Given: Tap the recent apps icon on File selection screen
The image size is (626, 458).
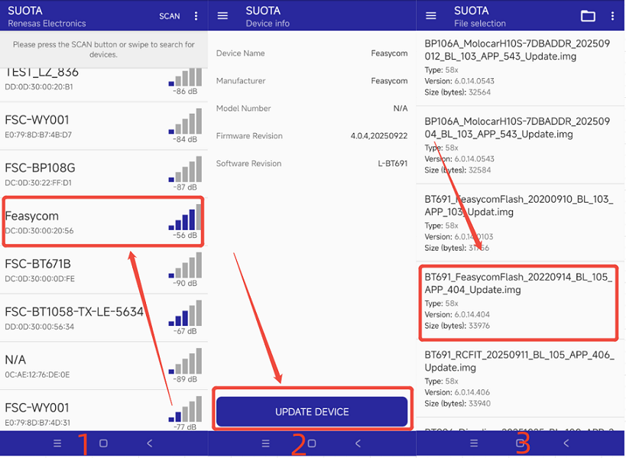Looking at the screenshot, I should pos(474,443).
